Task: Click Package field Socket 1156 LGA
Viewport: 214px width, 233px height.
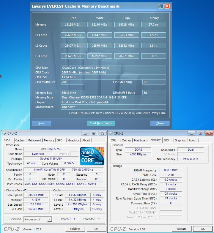Action: (51, 158)
